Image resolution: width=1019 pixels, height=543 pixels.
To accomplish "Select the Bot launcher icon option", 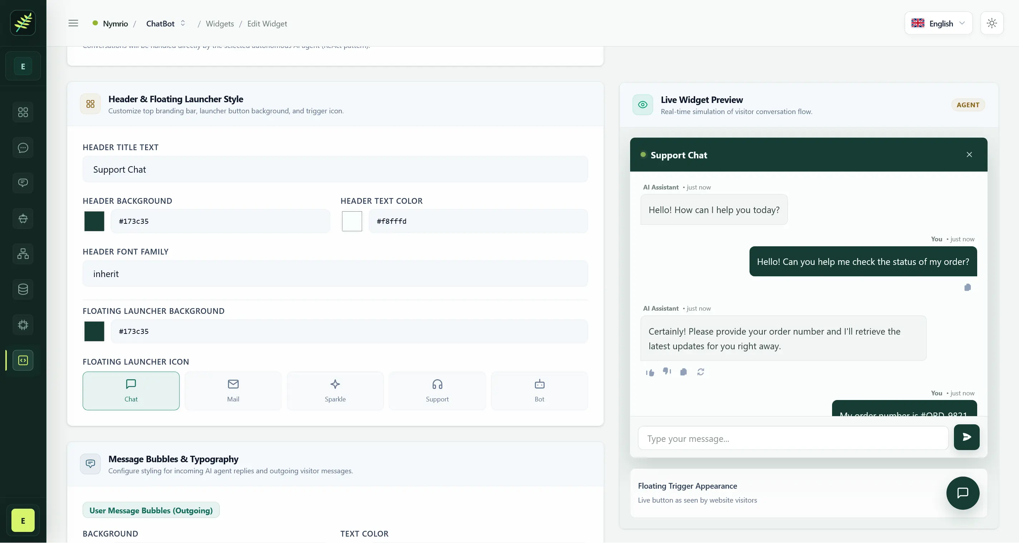I will (539, 391).
